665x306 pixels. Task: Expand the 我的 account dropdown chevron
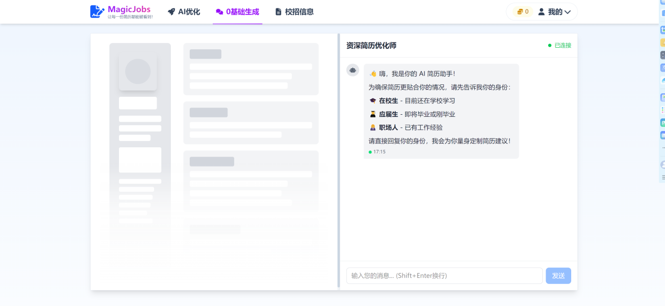point(567,12)
